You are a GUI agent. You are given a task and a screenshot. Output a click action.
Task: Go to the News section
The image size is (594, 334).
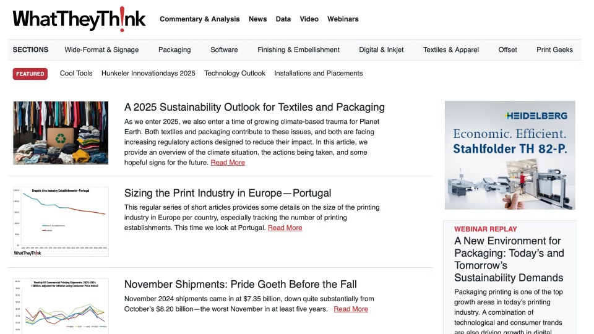[x=257, y=19]
